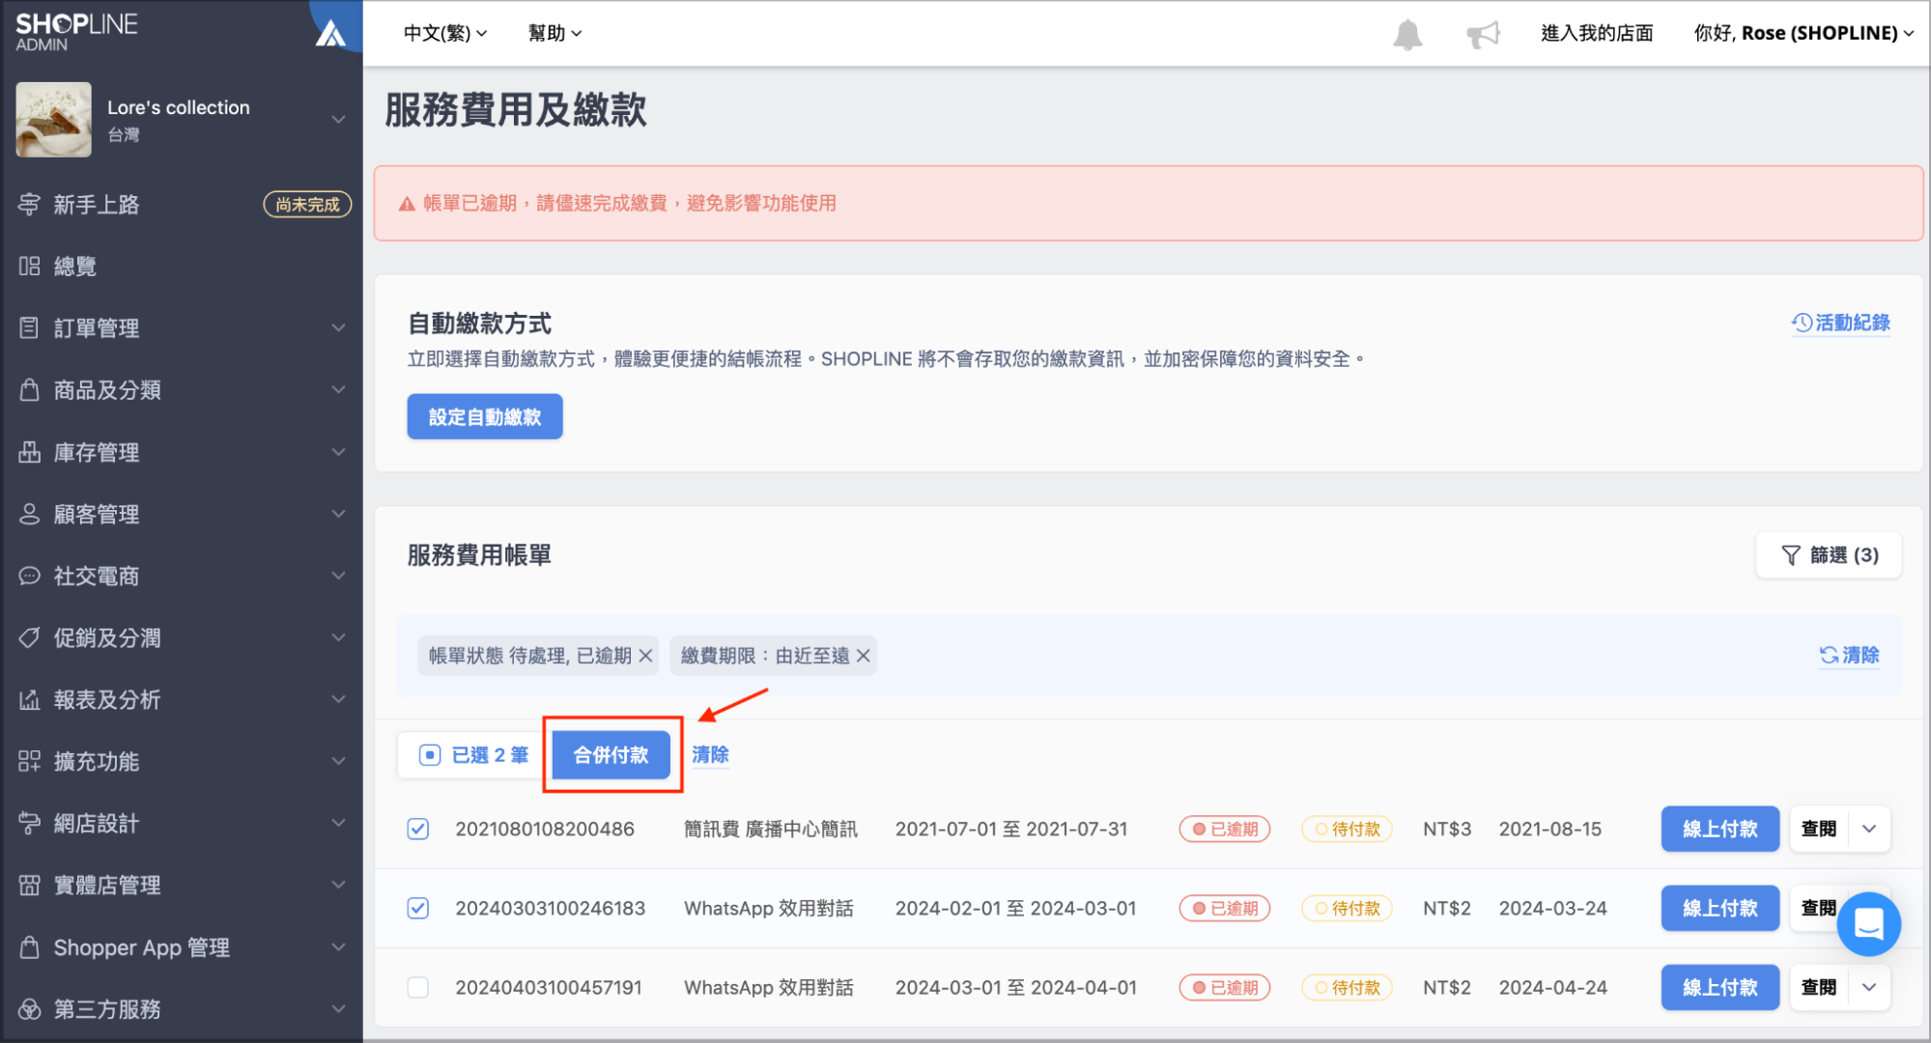The height and width of the screenshot is (1043, 1931).
Task: Click the 社交電商 chat icon
Action: pyautogui.click(x=29, y=576)
